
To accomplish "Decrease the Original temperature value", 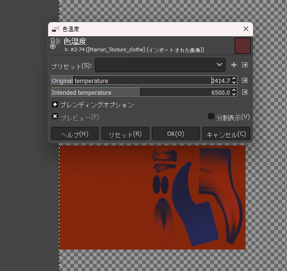I will [x=234, y=82].
